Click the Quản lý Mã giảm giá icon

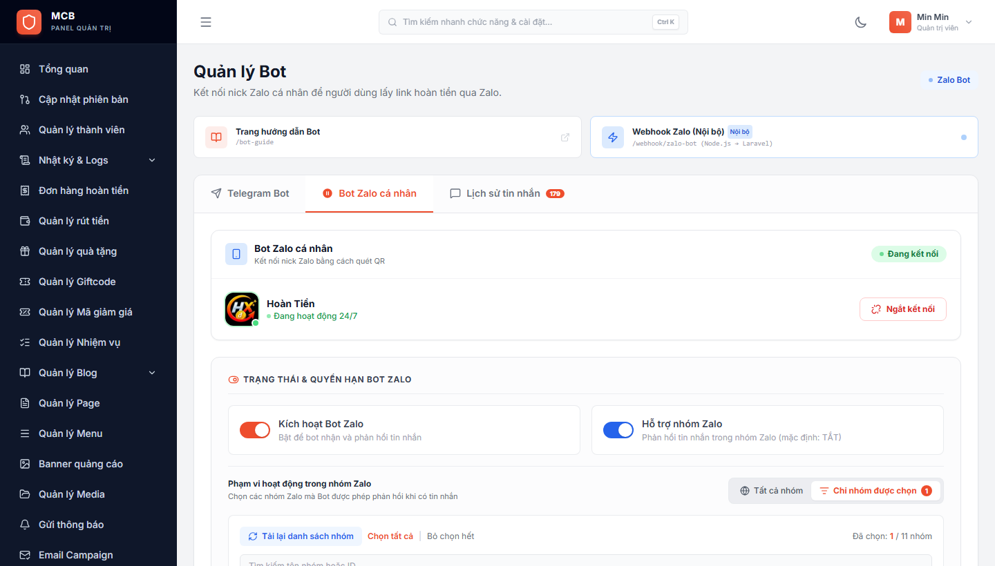(25, 312)
